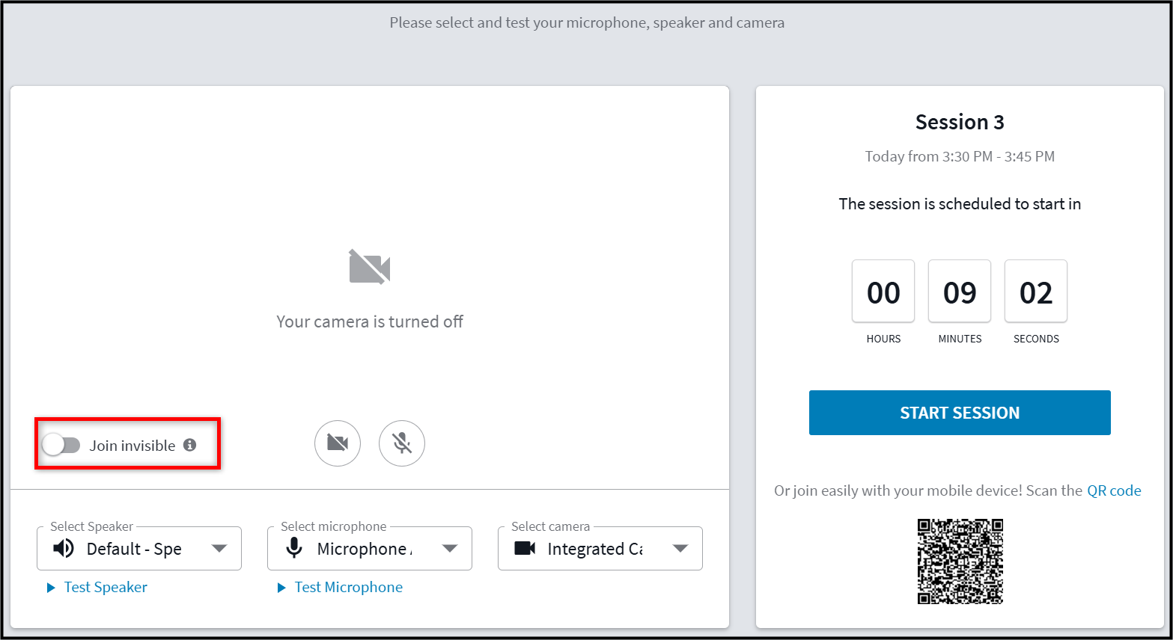Click the crossed-out camera icon in preview
The height and width of the screenshot is (640, 1173).
click(370, 267)
